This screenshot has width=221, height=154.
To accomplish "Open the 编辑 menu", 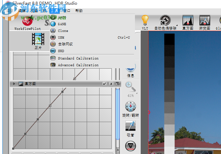I will pyautogui.click(x=22, y=11).
